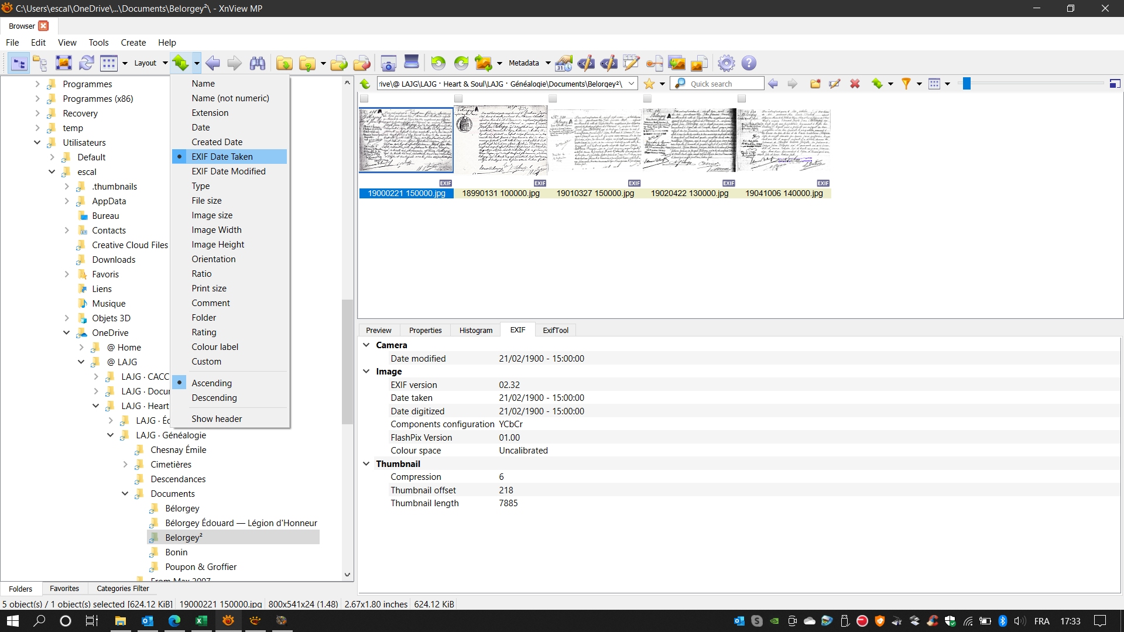Click the binoculars search icon

[258, 63]
